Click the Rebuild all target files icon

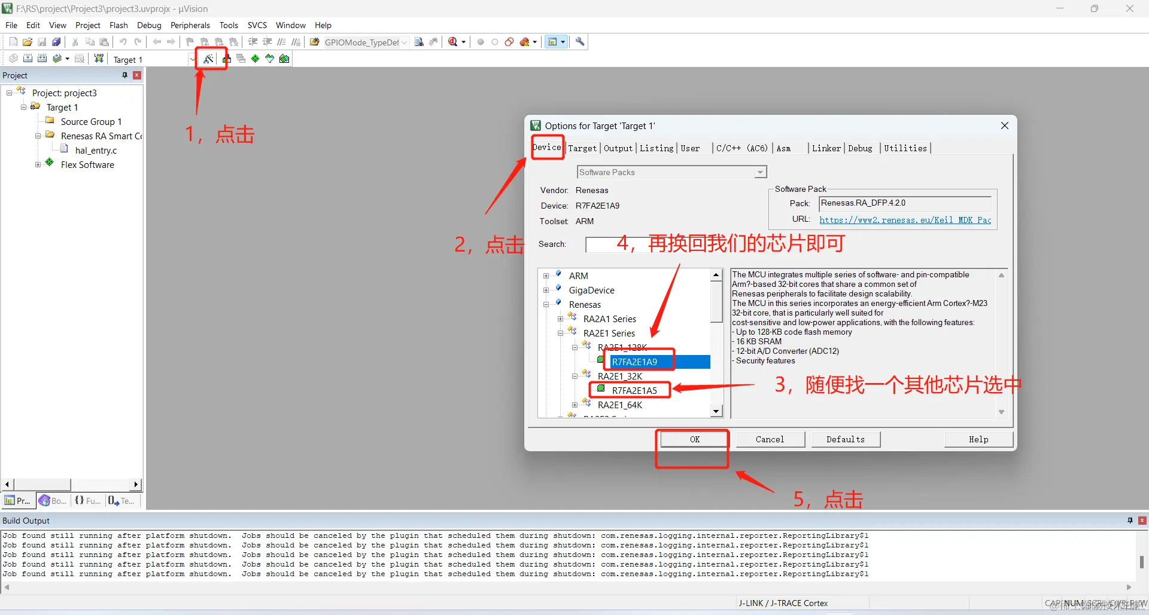42,59
